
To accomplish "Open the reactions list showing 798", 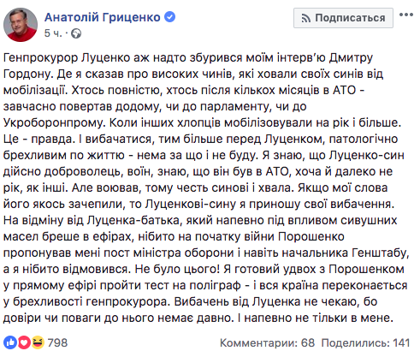I will coord(57,342).
